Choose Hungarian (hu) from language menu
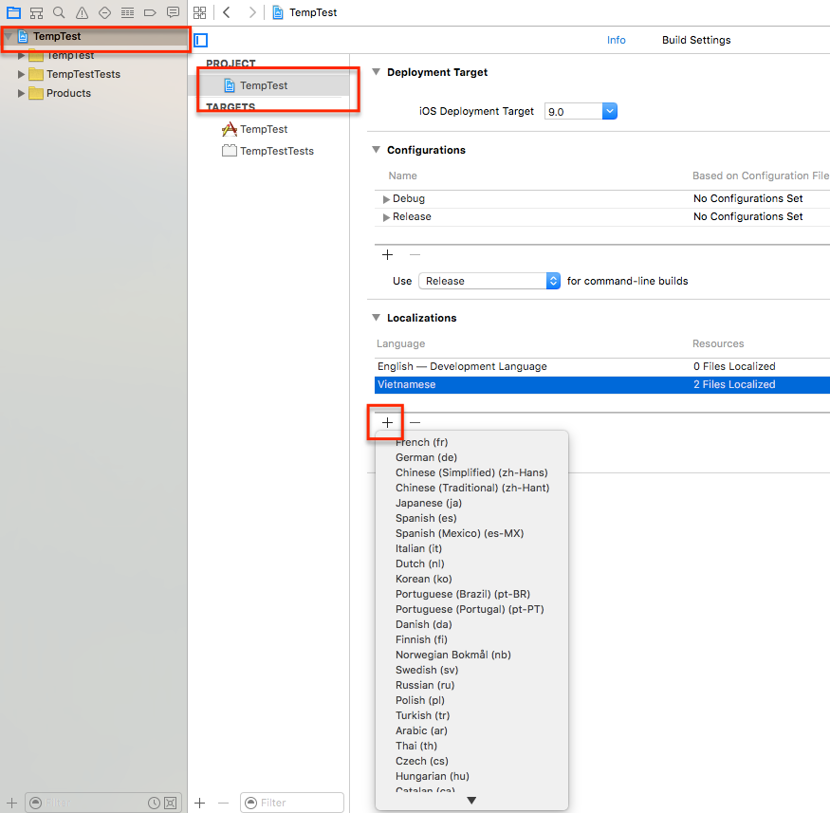 [471, 776]
